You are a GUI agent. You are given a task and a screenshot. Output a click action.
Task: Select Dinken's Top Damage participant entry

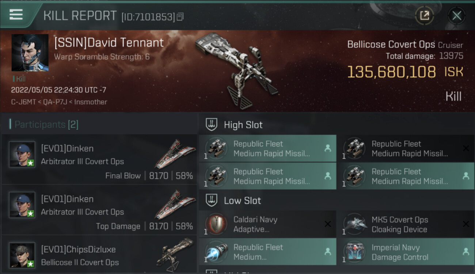pyautogui.click(x=99, y=210)
